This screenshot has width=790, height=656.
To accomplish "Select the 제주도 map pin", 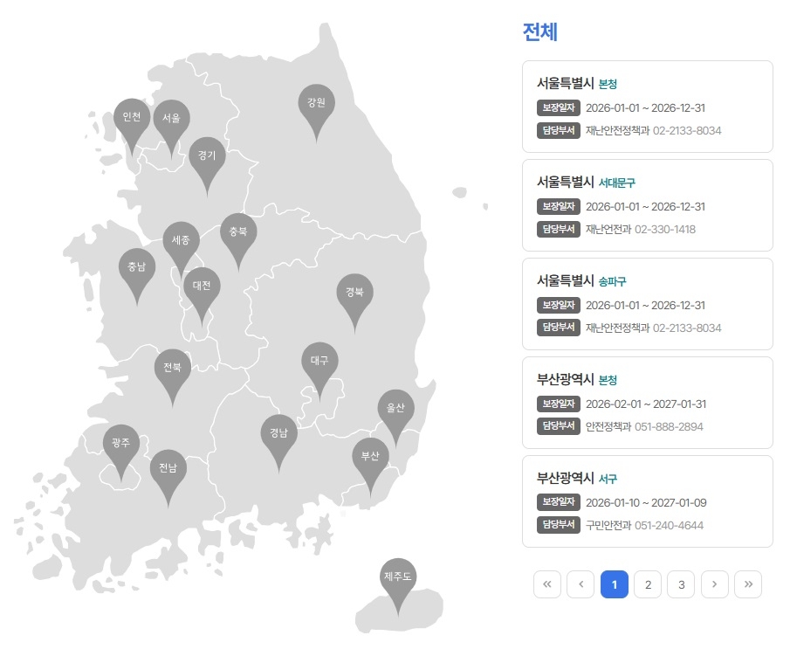I will pyautogui.click(x=399, y=577).
